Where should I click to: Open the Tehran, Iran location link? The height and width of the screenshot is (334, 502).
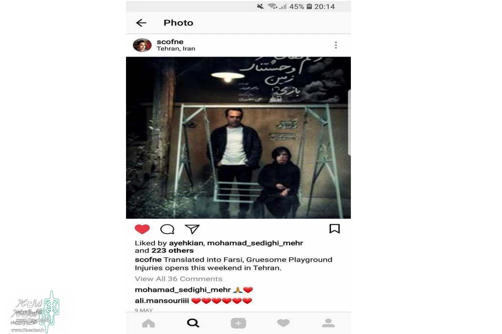click(176, 49)
